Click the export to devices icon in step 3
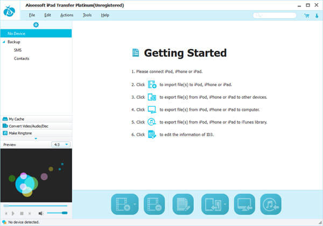Viewport: 323px width, 226px height. 152,97
